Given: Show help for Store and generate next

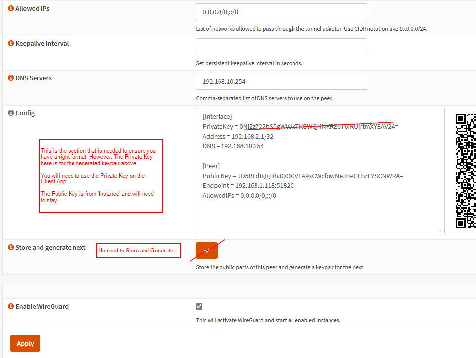Looking at the screenshot, I should click(x=11, y=248).
